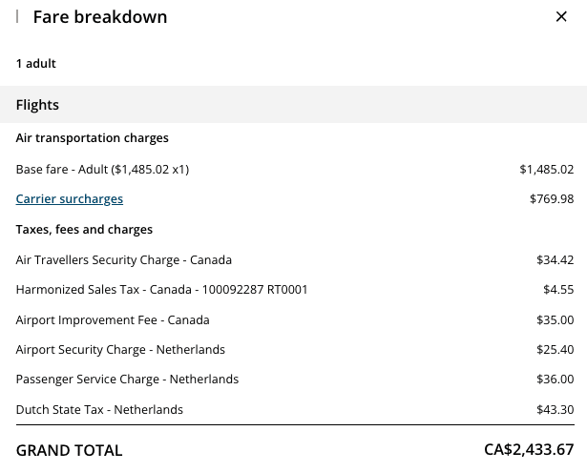This screenshot has width=587, height=472.
Task: Click Airport Improvement Fee - Canada
Action: coord(113,320)
